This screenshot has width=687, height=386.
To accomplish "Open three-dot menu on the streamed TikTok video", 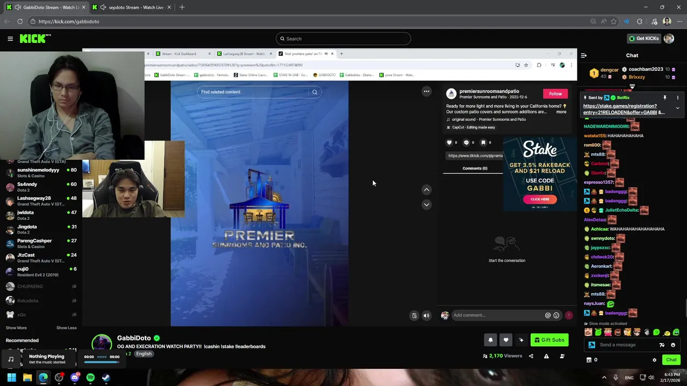I will (x=426, y=92).
